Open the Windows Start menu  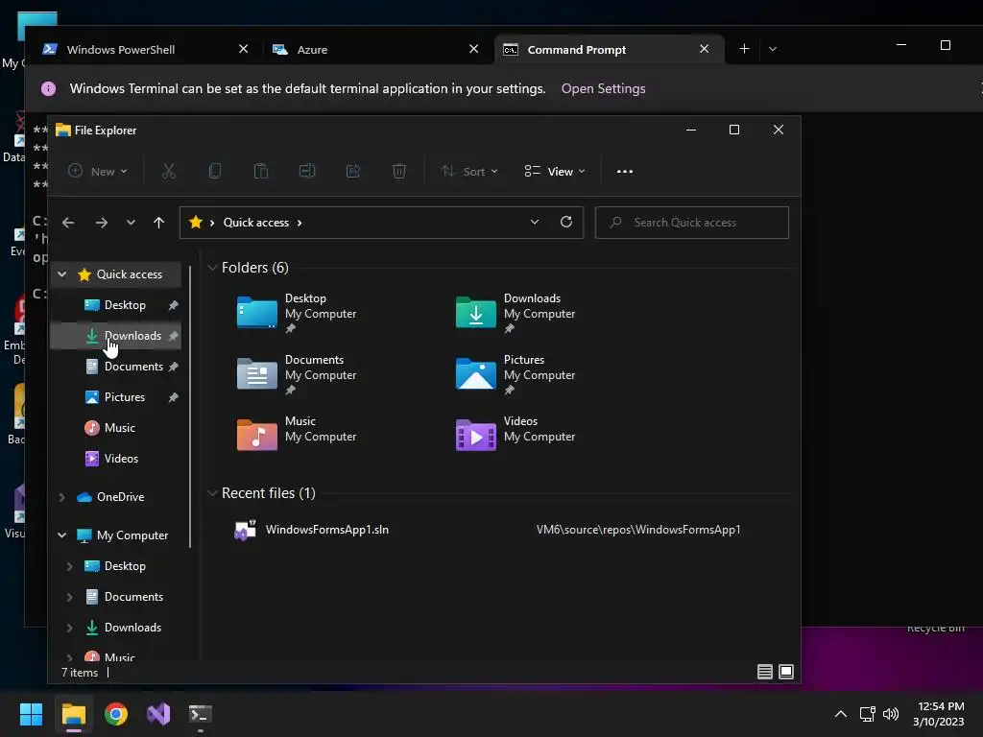(31, 714)
